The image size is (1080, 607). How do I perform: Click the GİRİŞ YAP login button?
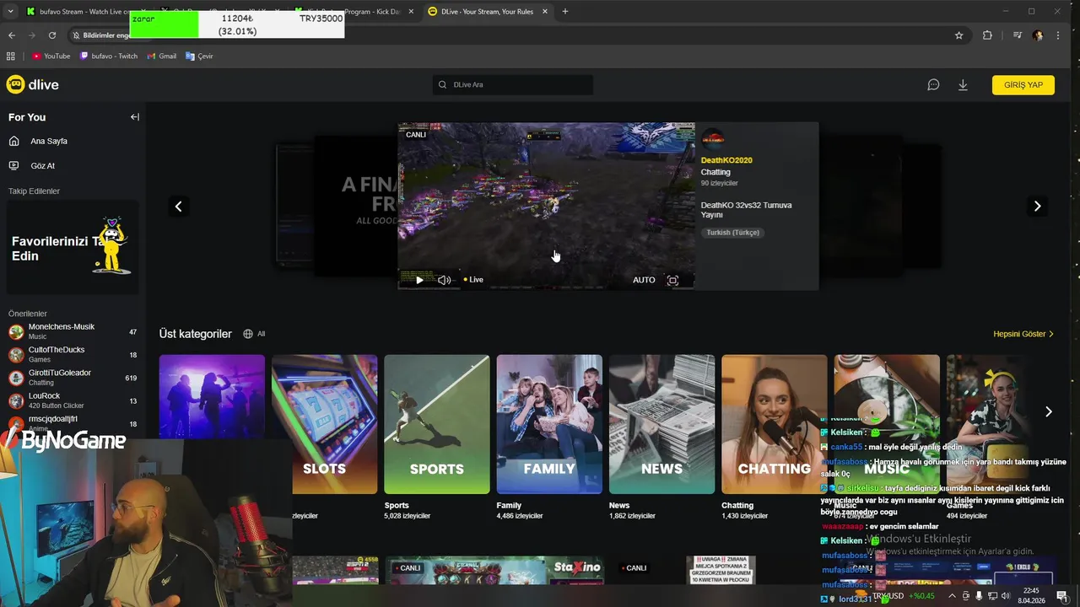pyautogui.click(x=1023, y=85)
